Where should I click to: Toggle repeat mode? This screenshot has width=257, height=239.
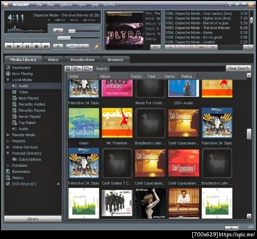point(84,46)
